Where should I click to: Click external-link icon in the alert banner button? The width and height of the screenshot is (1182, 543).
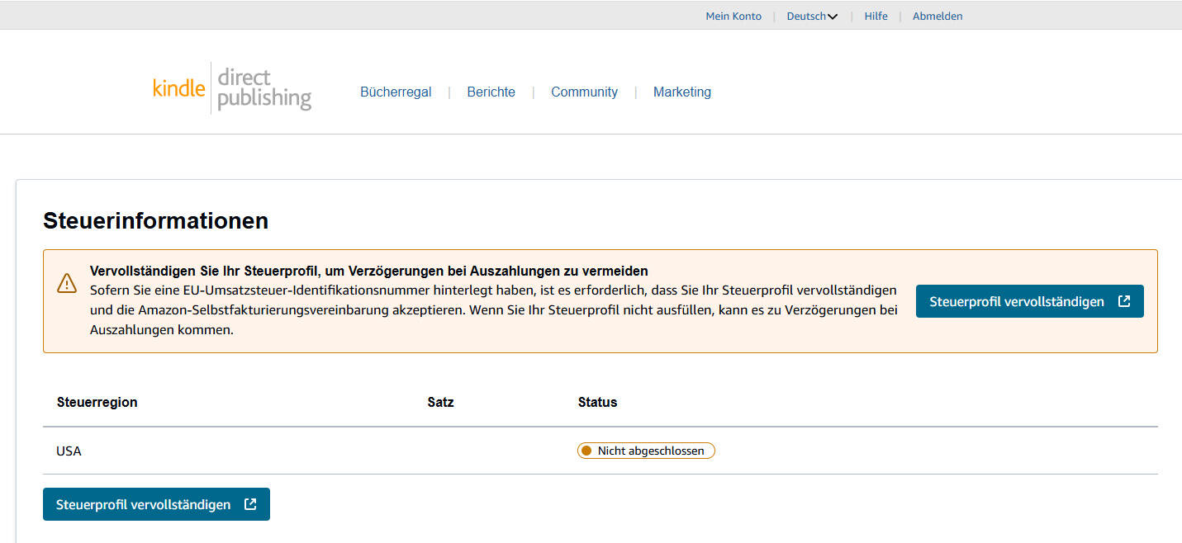[1123, 301]
